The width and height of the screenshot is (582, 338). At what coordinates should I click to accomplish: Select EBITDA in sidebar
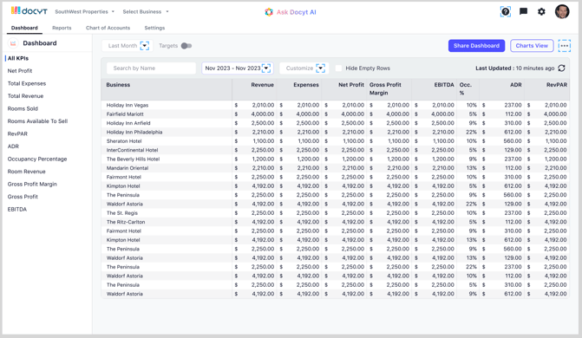[17, 210]
